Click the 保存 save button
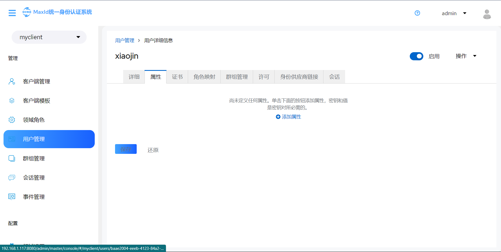Image resolution: width=501 pixels, height=252 pixels. 126,149
